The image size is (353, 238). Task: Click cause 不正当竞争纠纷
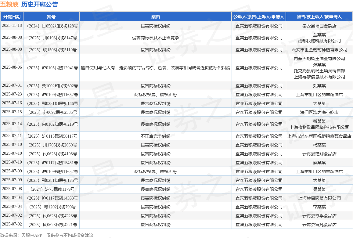(156, 136)
